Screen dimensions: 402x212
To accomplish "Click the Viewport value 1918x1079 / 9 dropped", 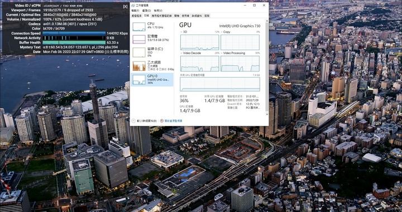I will coord(68,10).
